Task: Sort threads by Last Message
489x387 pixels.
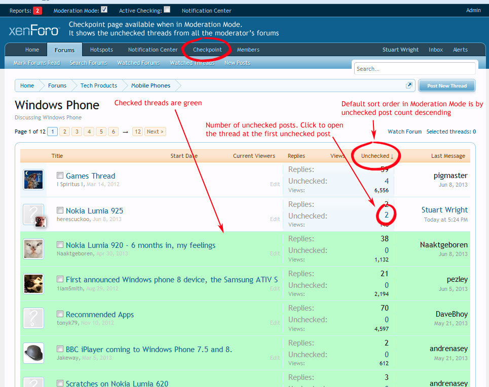Action: [x=448, y=156]
